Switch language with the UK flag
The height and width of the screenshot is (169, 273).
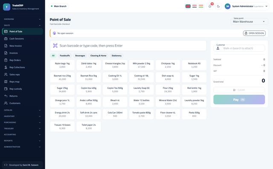(188, 6)
